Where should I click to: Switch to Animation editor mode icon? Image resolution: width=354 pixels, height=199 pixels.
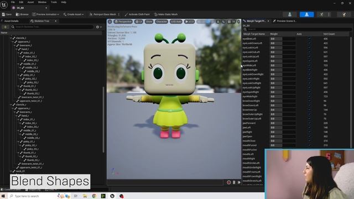[x=321, y=14]
